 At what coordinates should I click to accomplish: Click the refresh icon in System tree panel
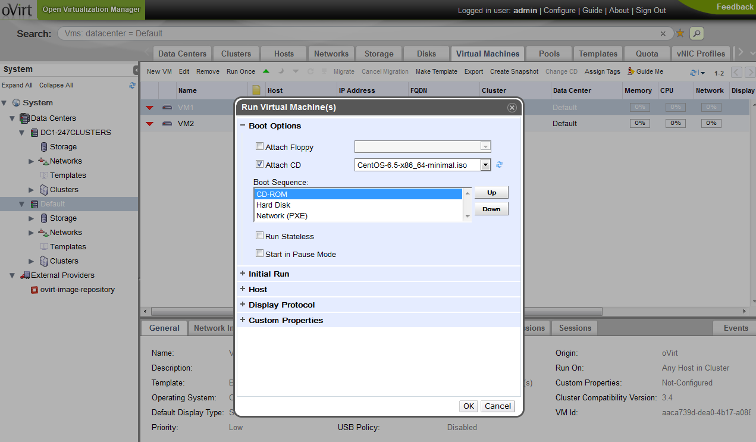[x=132, y=85]
